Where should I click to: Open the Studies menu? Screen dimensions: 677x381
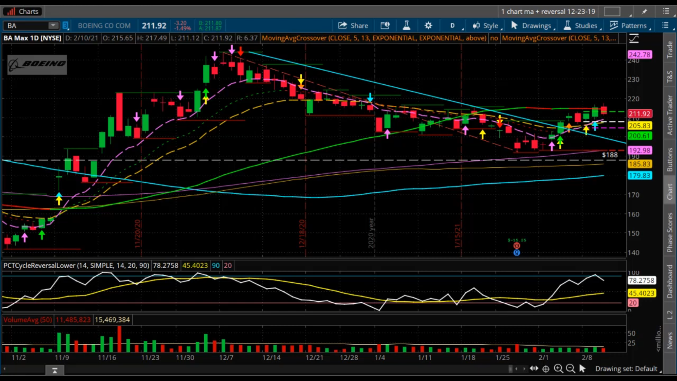pyautogui.click(x=583, y=25)
